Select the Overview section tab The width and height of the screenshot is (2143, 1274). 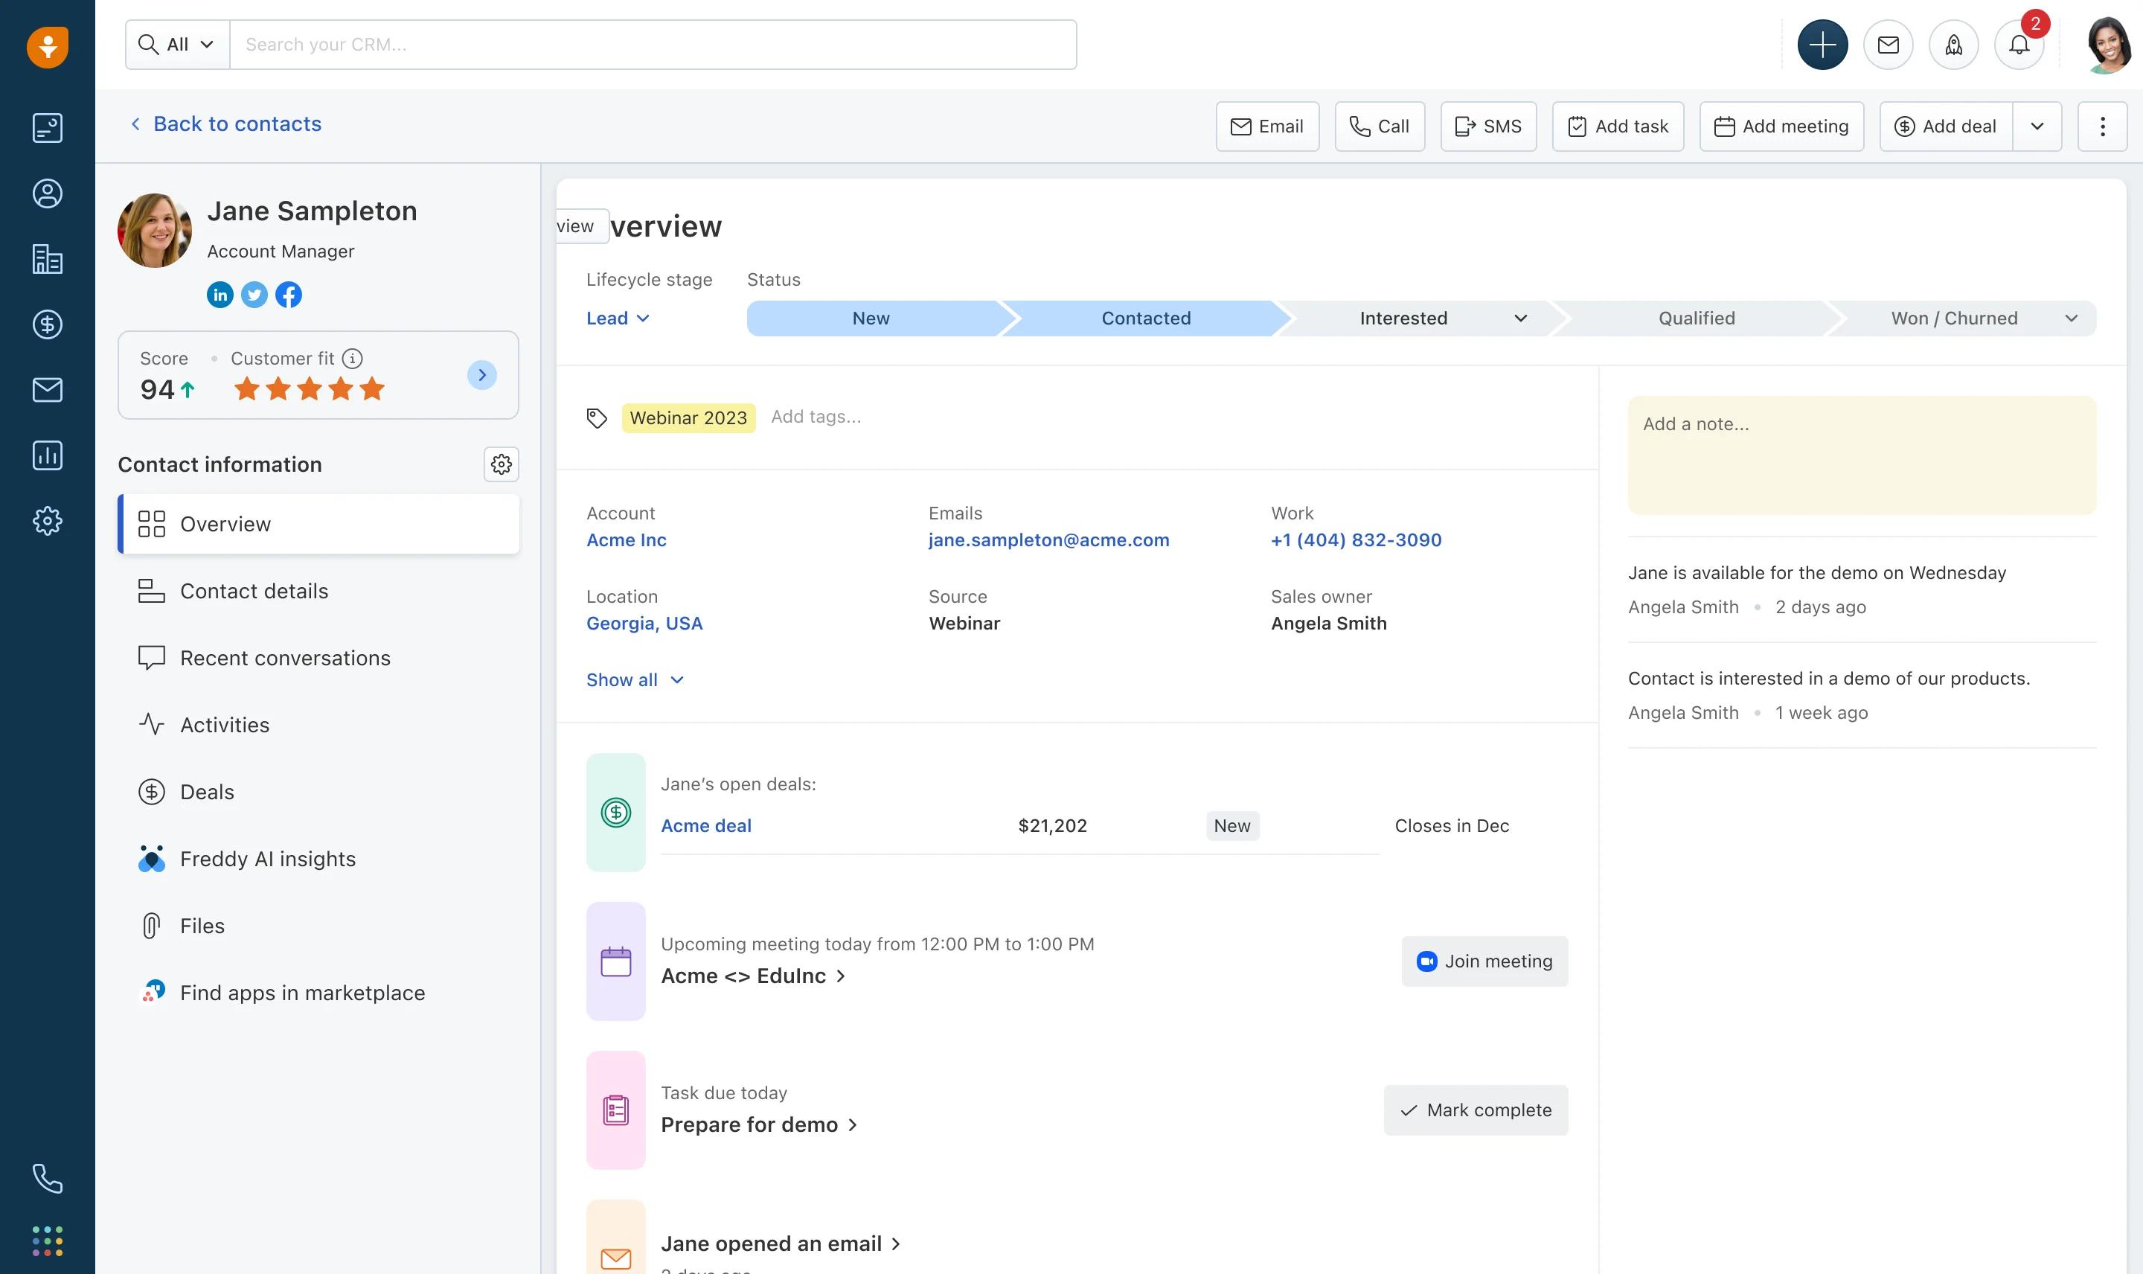tap(318, 524)
